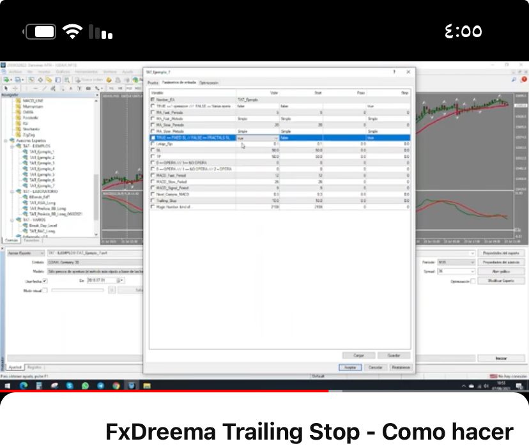Viewport: 529px width, 446px height.
Task: Open File Explorer from the taskbar
Action: [x=147, y=385]
